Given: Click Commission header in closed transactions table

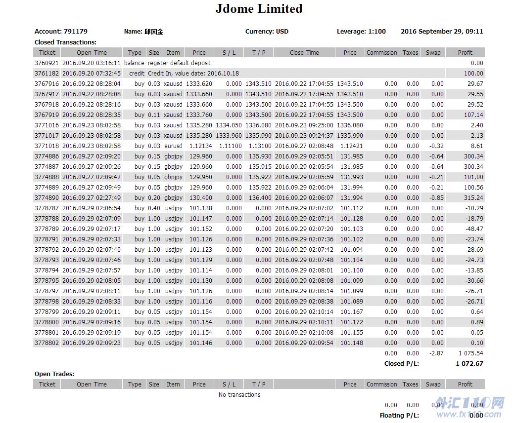Looking at the screenshot, I should pyautogui.click(x=381, y=53).
